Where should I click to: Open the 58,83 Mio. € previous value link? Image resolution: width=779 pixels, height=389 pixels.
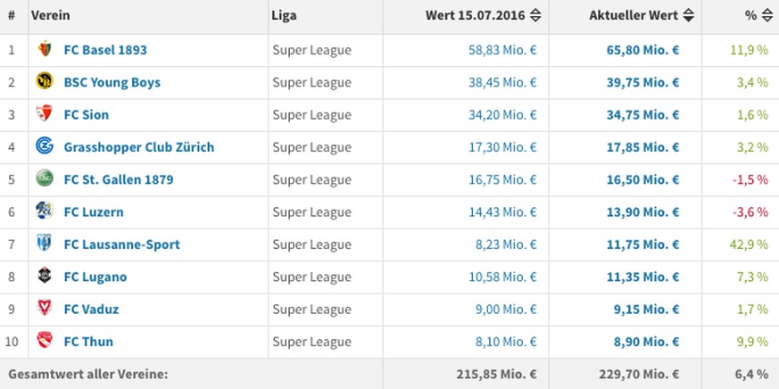(x=502, y=50)
